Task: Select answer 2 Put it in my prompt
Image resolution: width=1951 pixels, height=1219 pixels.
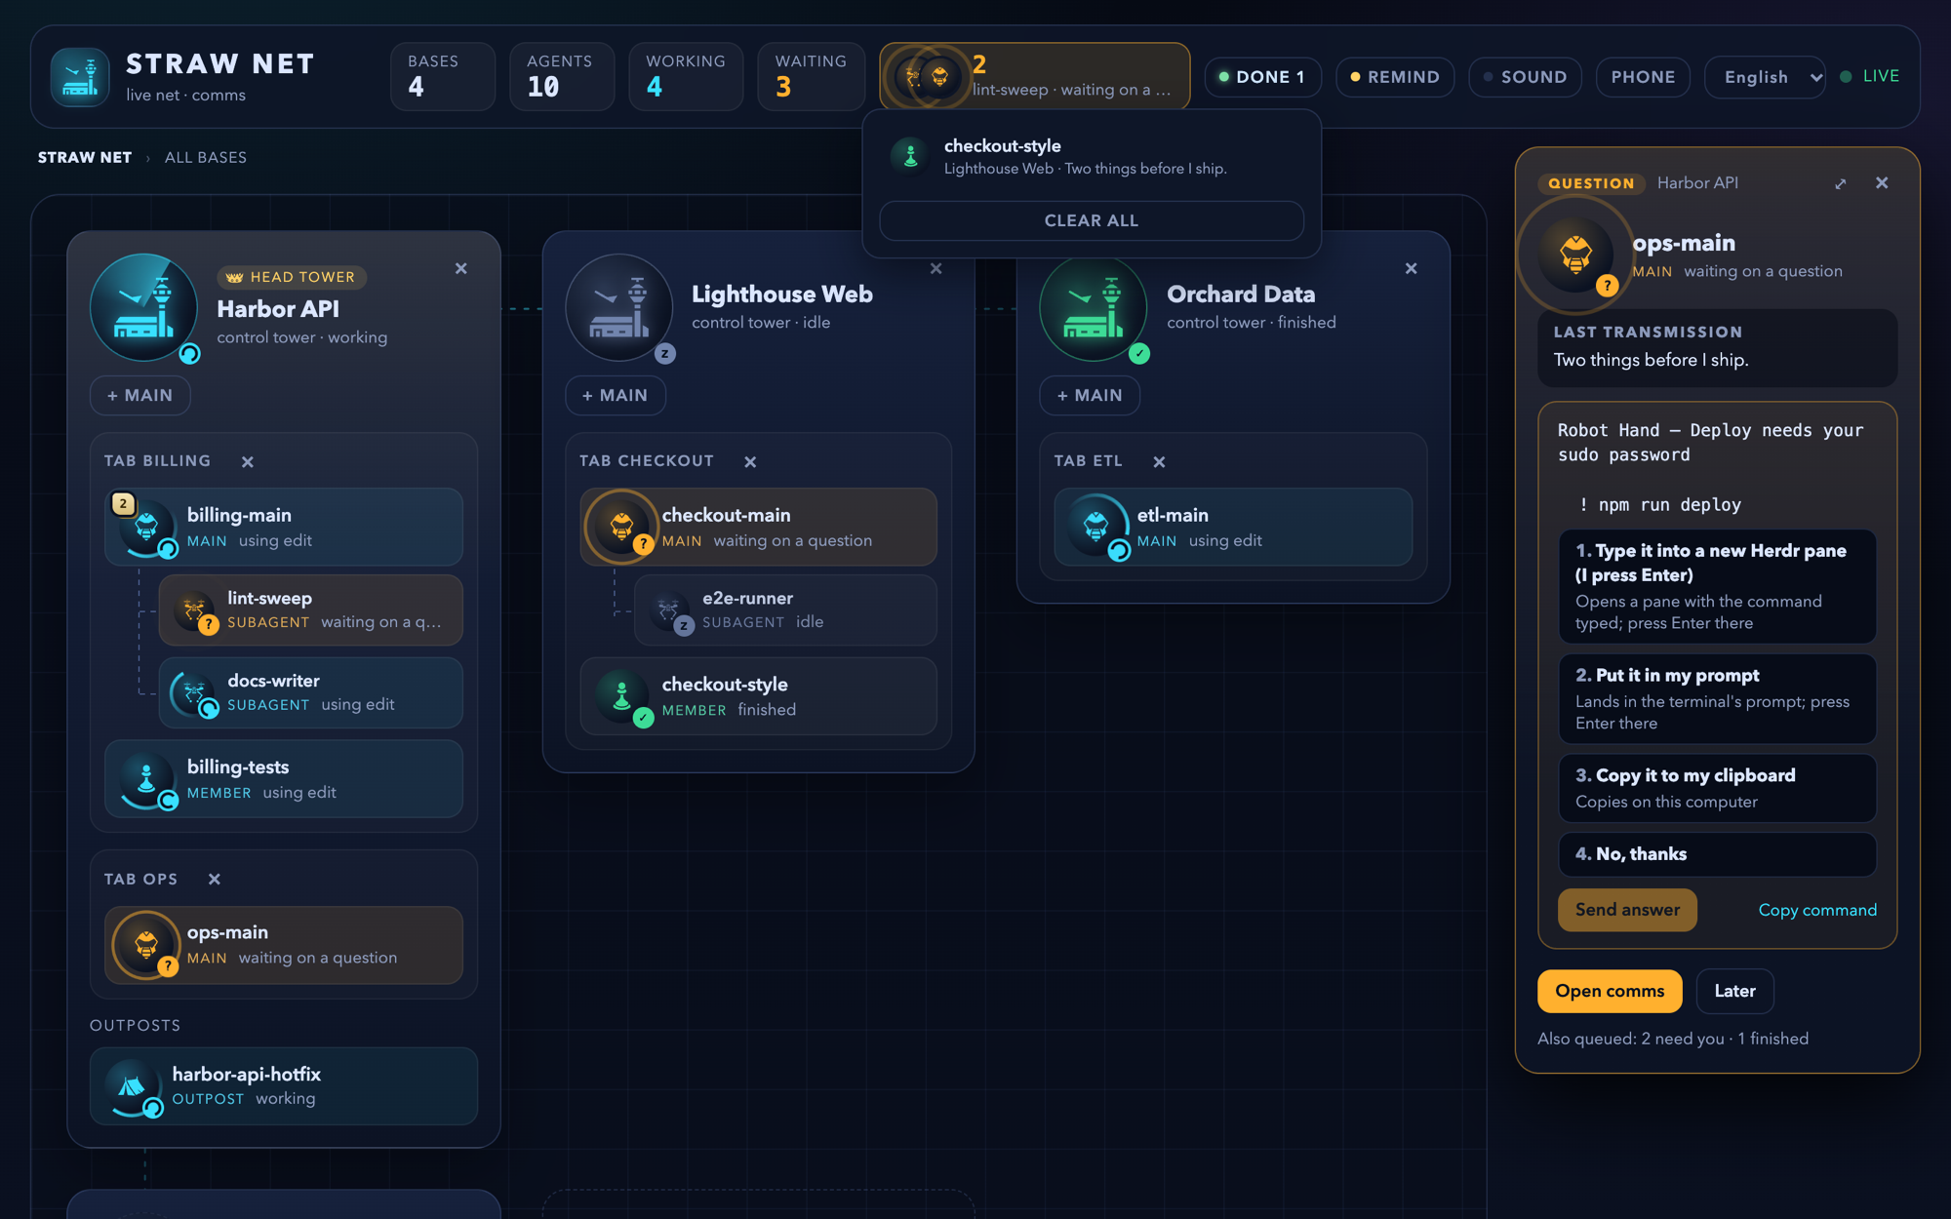Action: (1717, 698)
